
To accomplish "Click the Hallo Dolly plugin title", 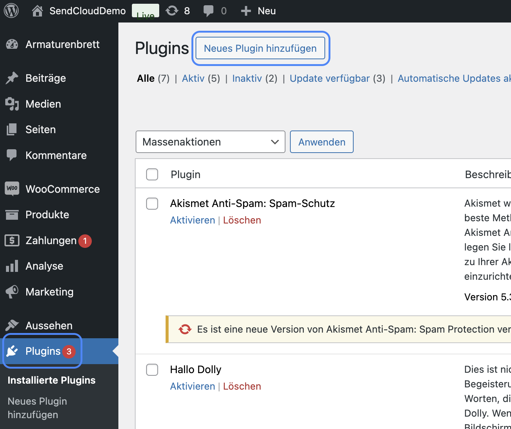I will (196, 369).
